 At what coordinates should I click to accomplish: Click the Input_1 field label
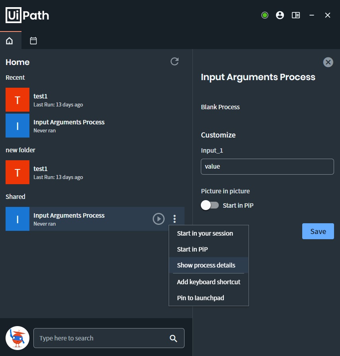pyautogui.click(x=212, y=151)
